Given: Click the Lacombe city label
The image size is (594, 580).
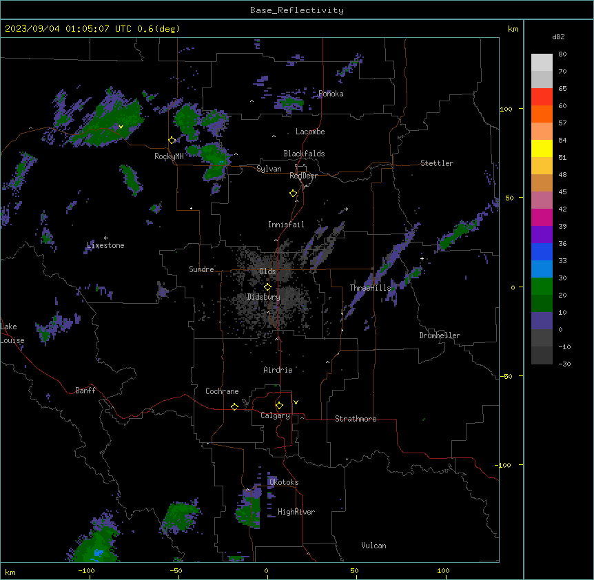Looking at the screenshot, I should [x=310, y=132].
